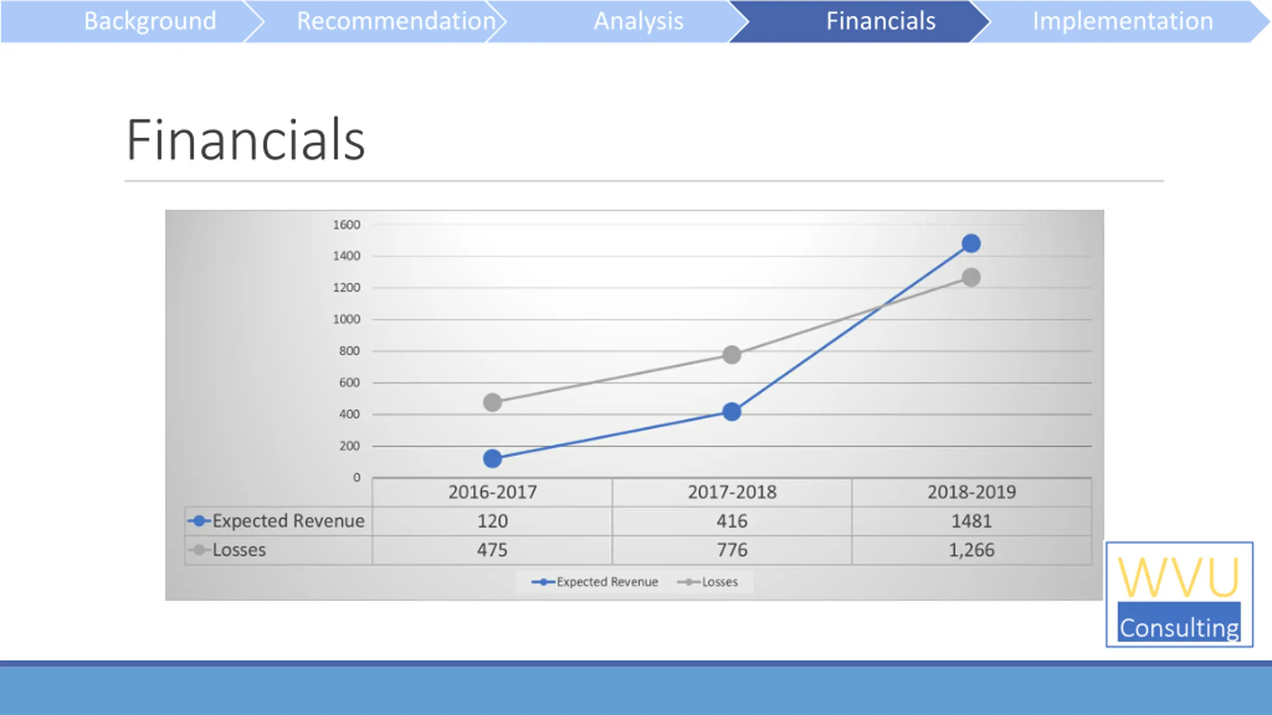Screen dimensions: 1272x715
Task: Select the Expected Revenue 2018-2019 data point
Action: [x=971, y=243]
